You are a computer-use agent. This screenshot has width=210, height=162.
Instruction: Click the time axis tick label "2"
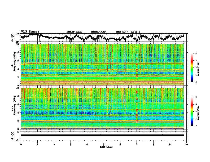pyautogui.click(x=54, y=145)
